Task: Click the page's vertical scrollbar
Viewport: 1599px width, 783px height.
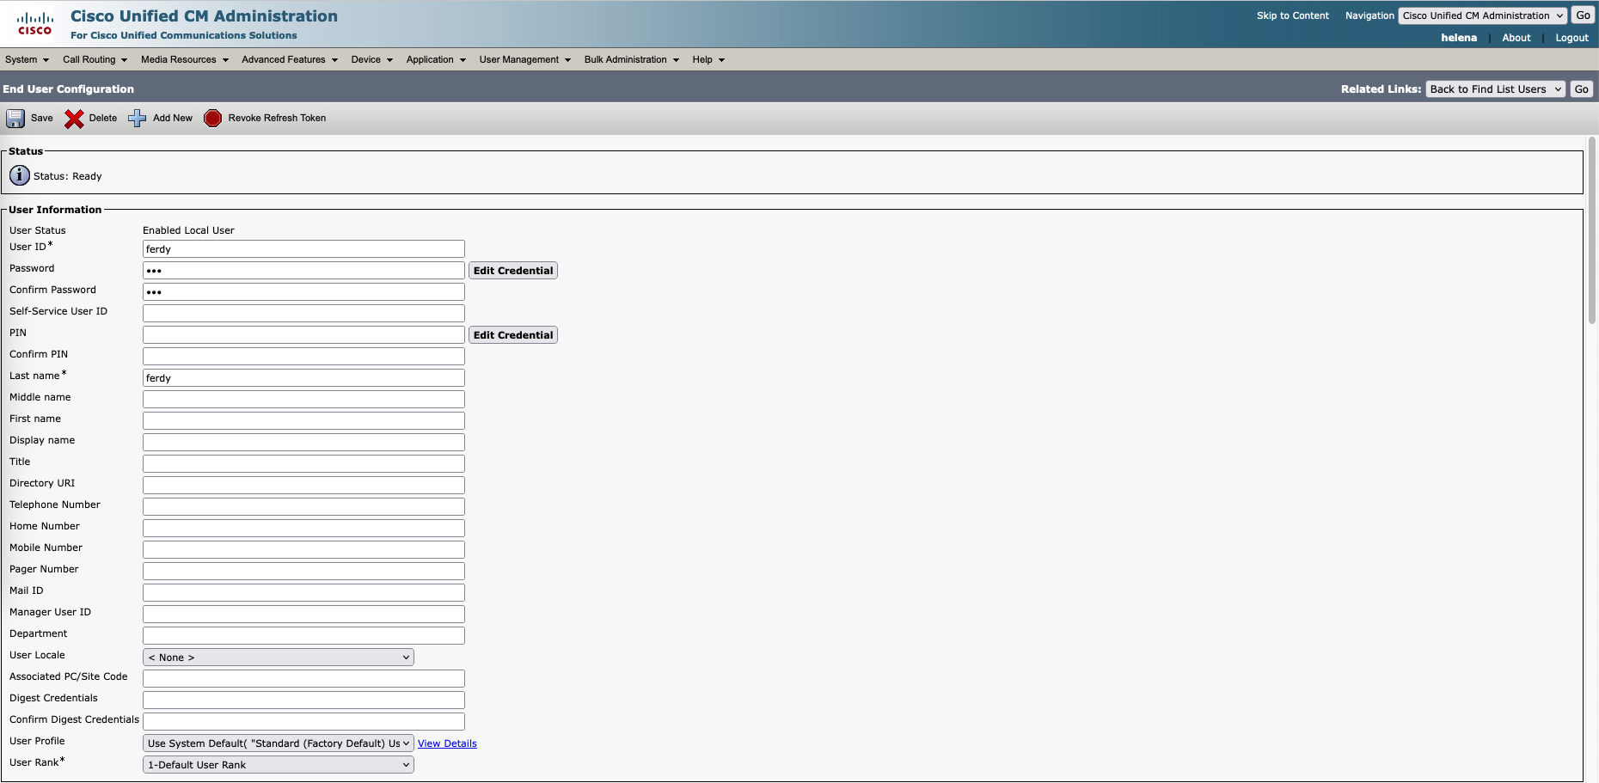Action: click(x=1592, y=232)
